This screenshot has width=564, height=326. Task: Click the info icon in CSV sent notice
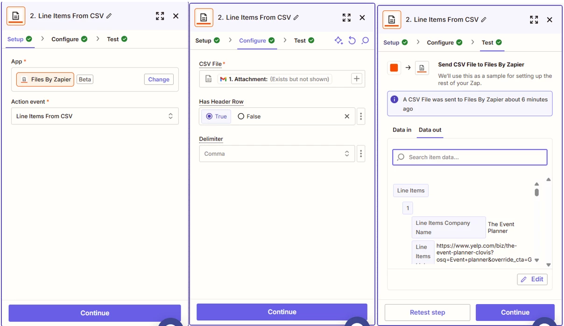coord(395,99)
